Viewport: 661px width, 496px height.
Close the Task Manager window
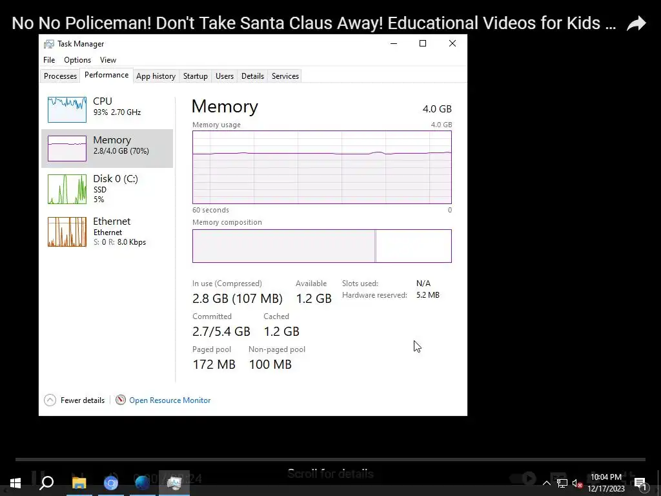click(x=453, y=43)
